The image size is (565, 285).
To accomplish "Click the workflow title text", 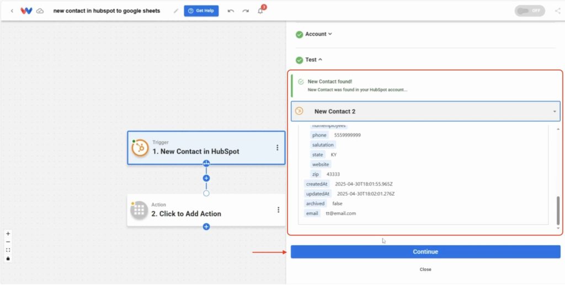I will 106,11.
